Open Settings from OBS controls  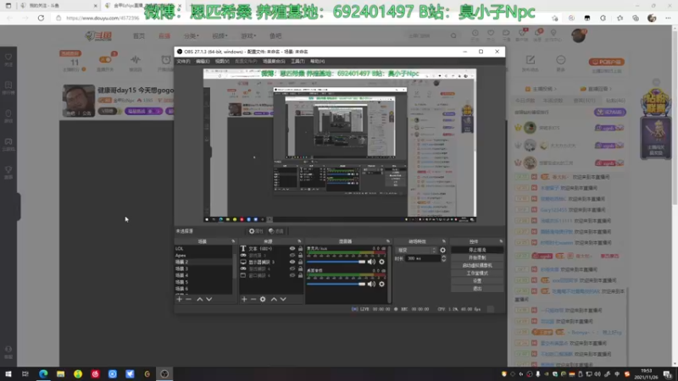click(477, 281)
